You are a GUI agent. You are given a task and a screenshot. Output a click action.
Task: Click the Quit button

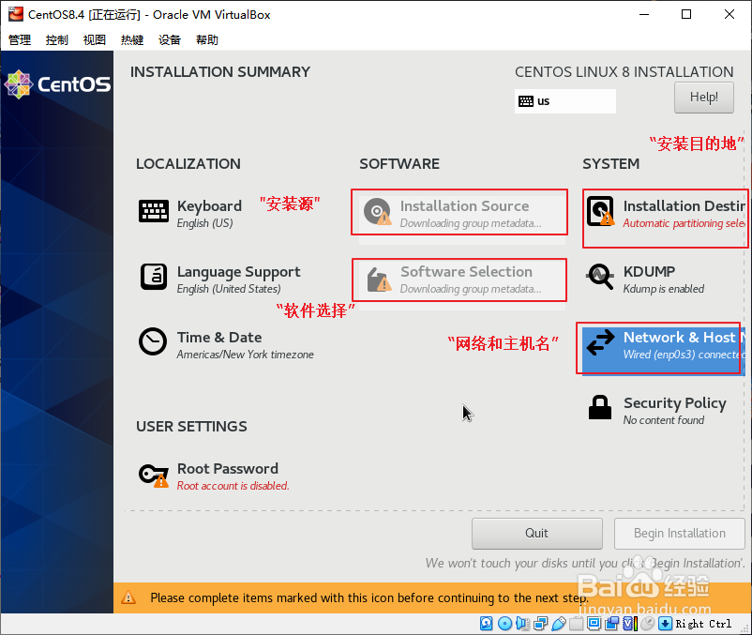pyautogui.click(x=536, y=534)
